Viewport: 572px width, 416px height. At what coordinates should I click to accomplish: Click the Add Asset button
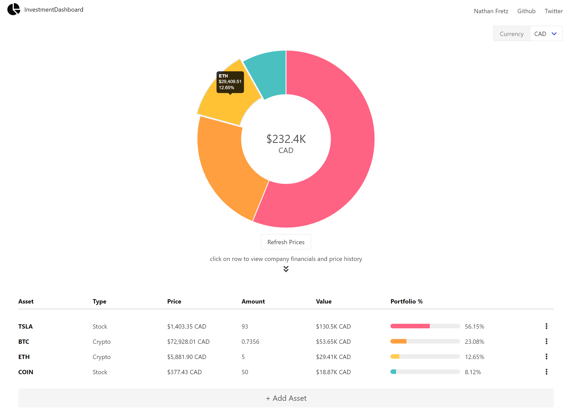pyautogui.click(x=286, y=398)
